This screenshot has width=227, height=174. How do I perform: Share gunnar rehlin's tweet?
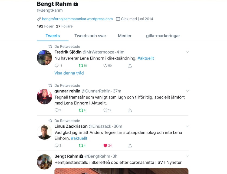[130, 110]
